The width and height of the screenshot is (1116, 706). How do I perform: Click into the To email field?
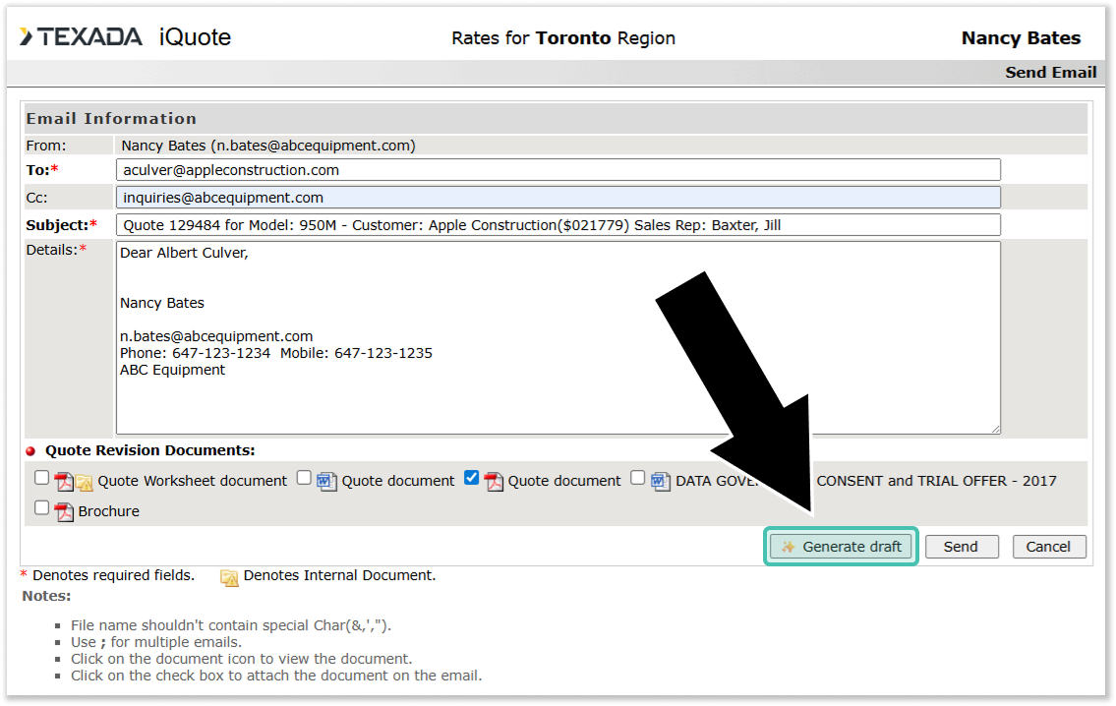pos(558,170)
